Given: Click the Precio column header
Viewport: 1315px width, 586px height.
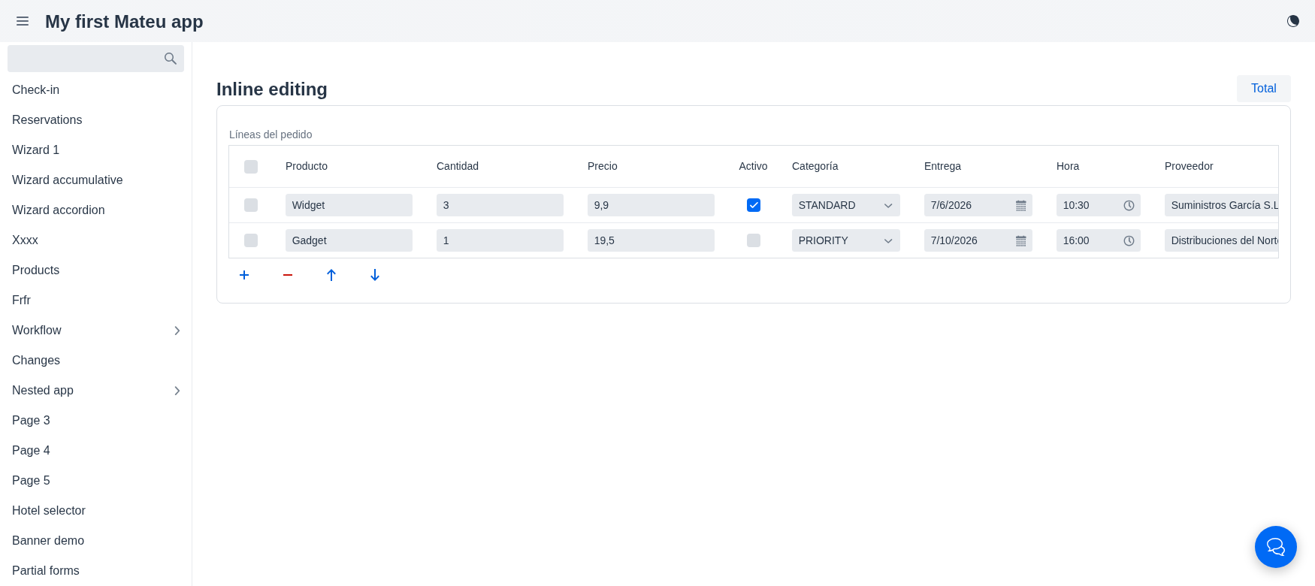Looking at the screenshot, I should (x=603, y=166).
